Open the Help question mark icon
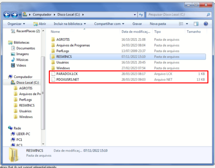 point(206,24)
